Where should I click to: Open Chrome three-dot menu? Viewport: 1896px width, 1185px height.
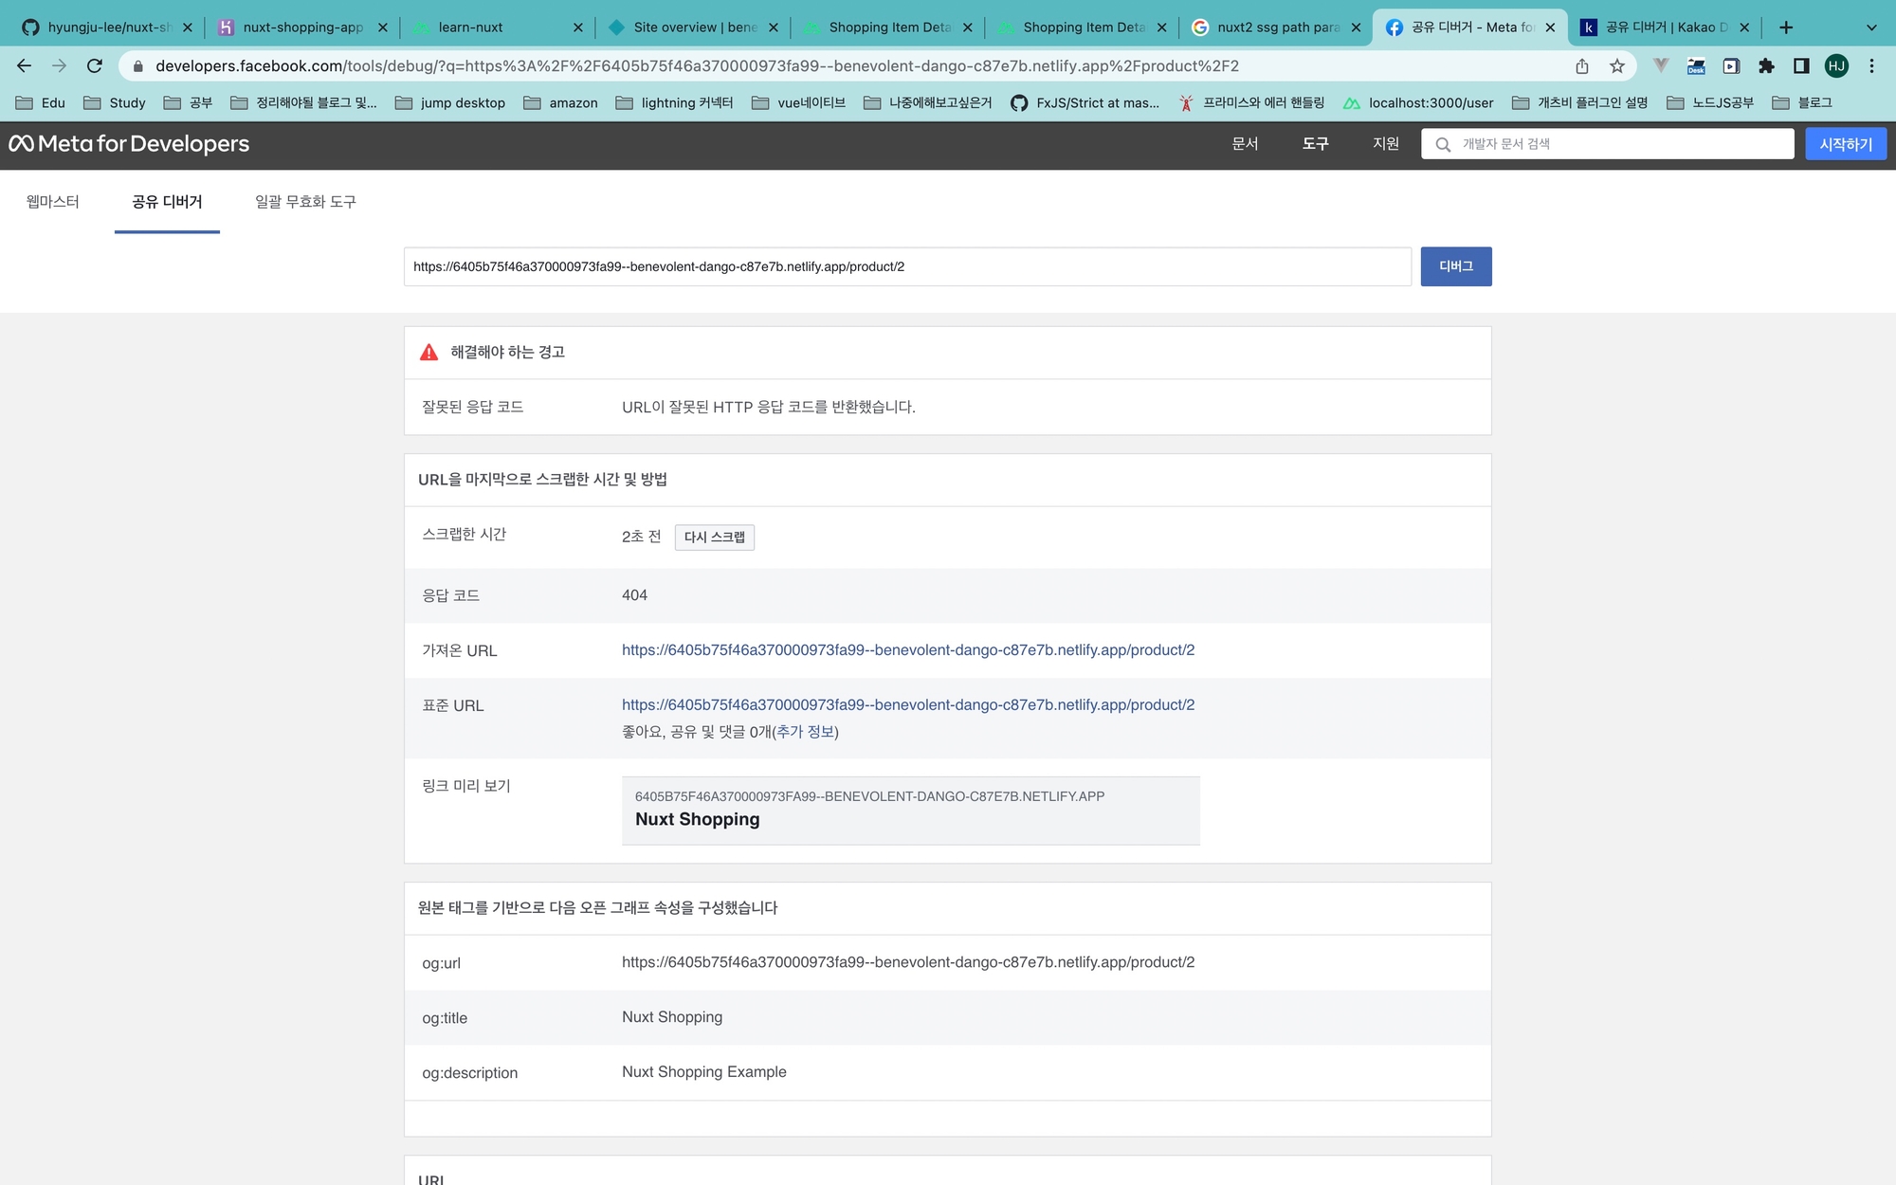pyautogui.click(x=1871, y=65)
